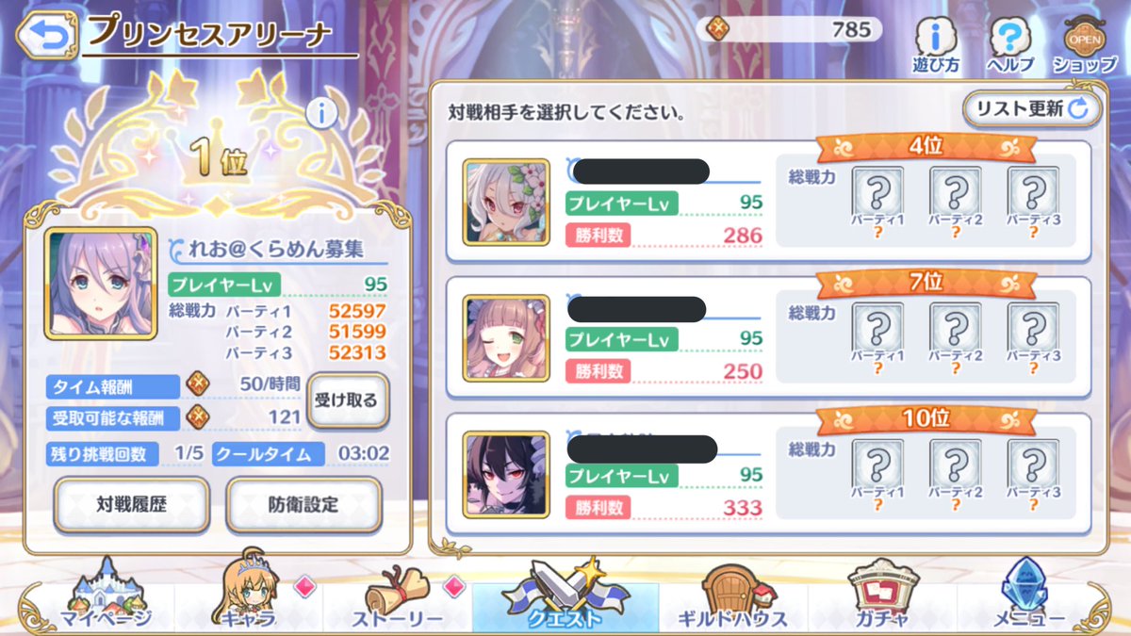1131x636 pixels.
Task: Tap the info icon beside the rank crown
Action: pos(322,114)
